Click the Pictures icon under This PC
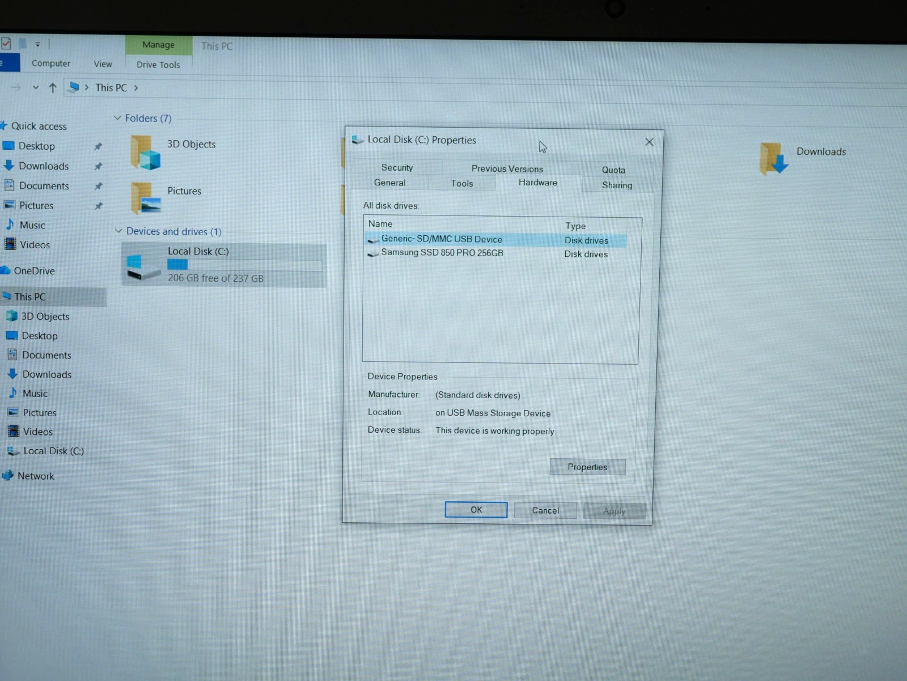 13,412
